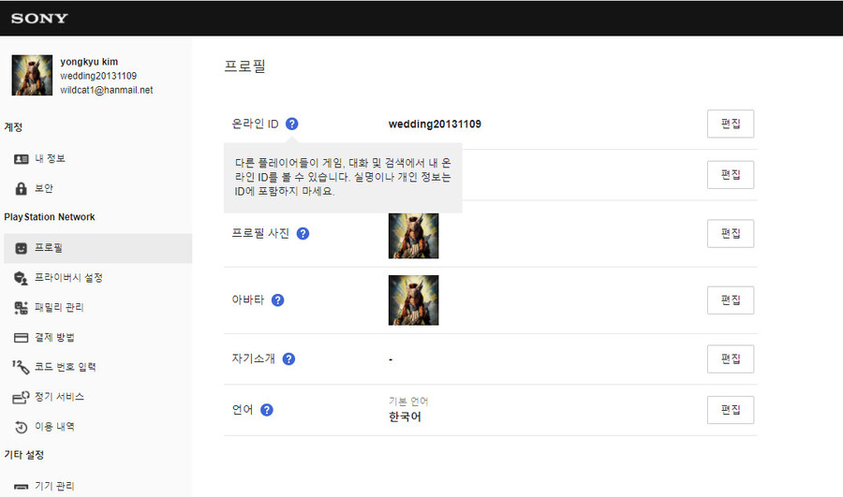Click the lock icon for 보안

21,189
